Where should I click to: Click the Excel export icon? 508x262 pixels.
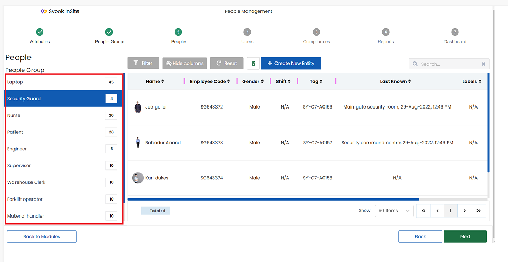pos(253,64)
